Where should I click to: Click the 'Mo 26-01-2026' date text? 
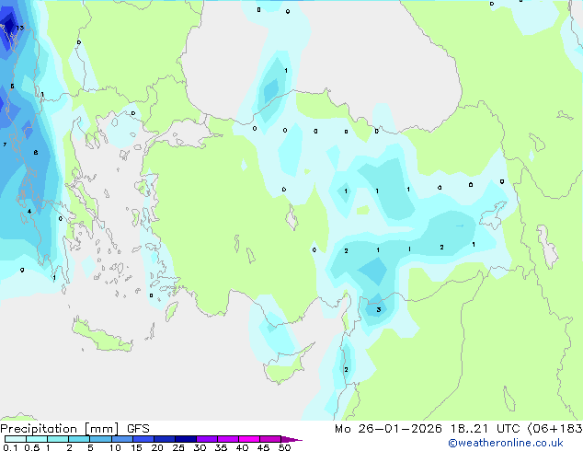tap(389, 429)
